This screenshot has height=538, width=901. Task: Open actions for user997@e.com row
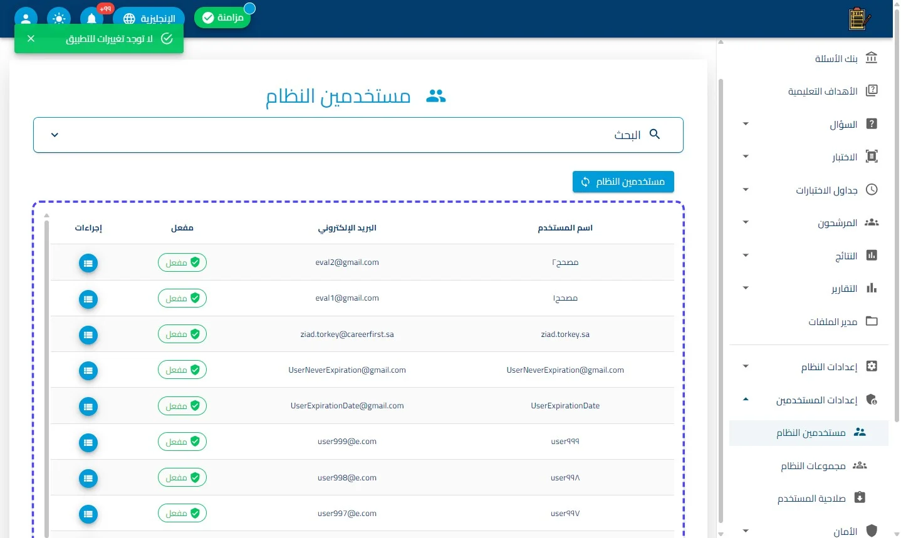pos(88,514)
